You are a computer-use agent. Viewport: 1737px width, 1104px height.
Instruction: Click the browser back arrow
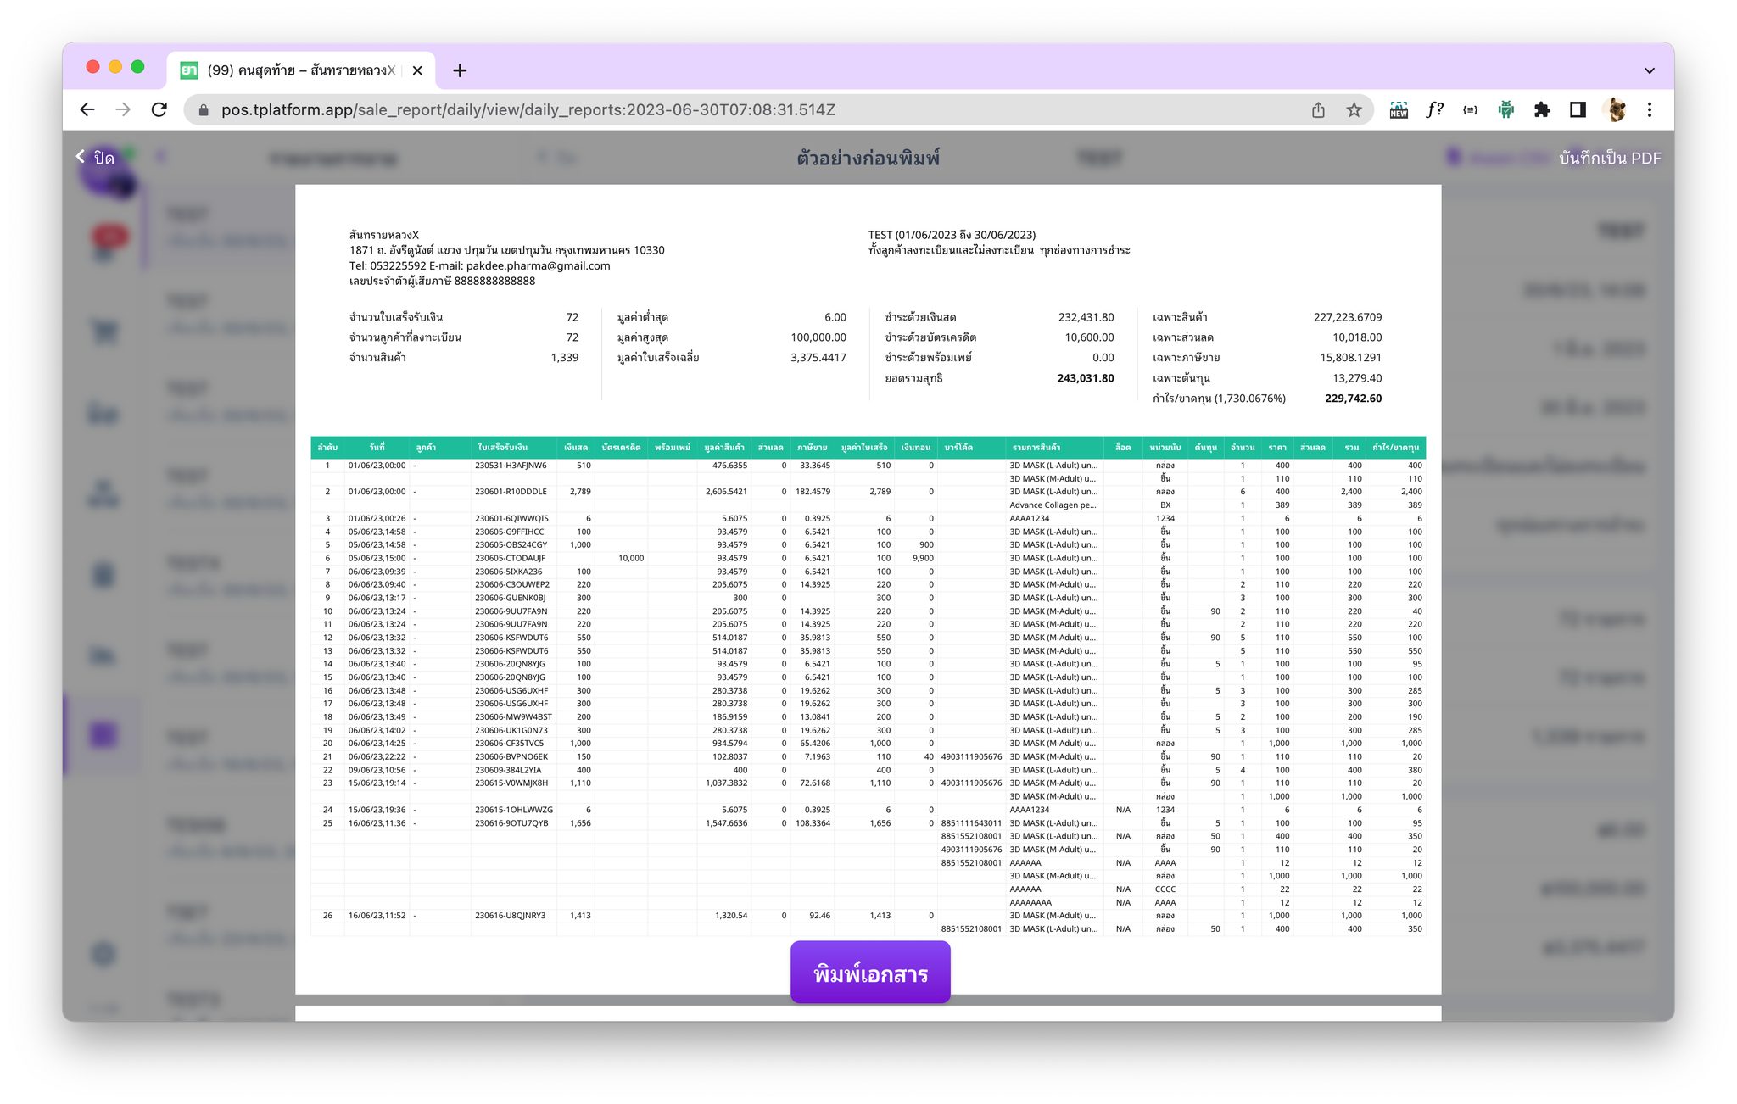(x=87, y=109)
